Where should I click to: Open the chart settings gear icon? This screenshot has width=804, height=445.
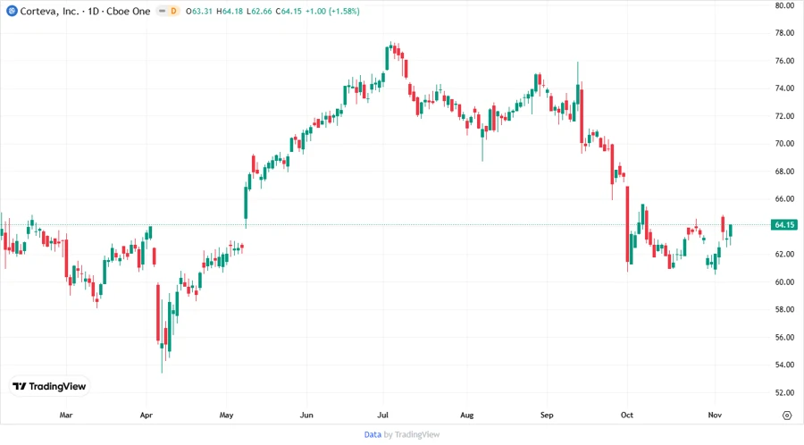[x=787, y=416]
